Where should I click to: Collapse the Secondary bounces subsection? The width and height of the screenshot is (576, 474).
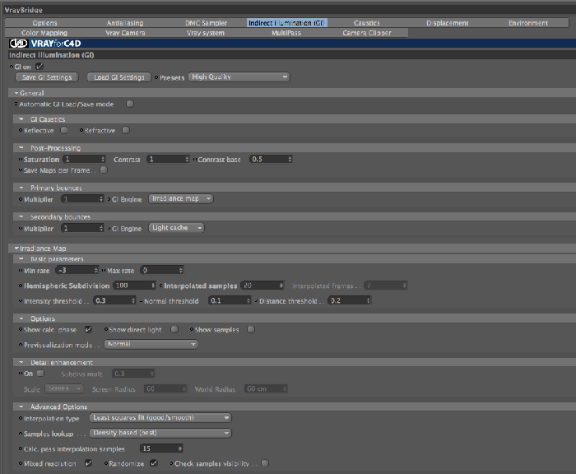21,216
